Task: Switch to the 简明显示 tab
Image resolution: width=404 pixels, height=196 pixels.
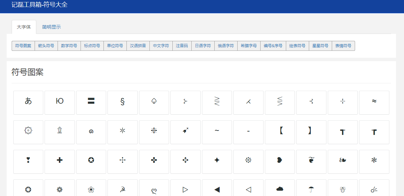Action: (51, 27)
